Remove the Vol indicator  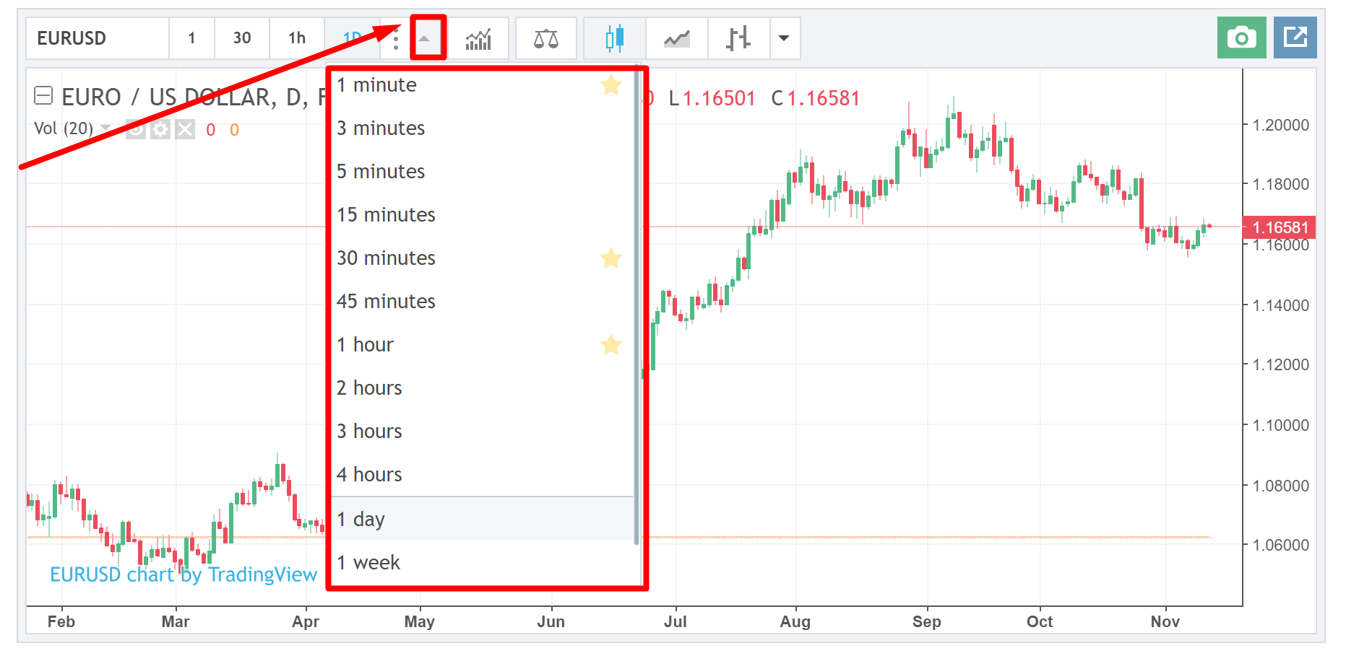point(186,129)
